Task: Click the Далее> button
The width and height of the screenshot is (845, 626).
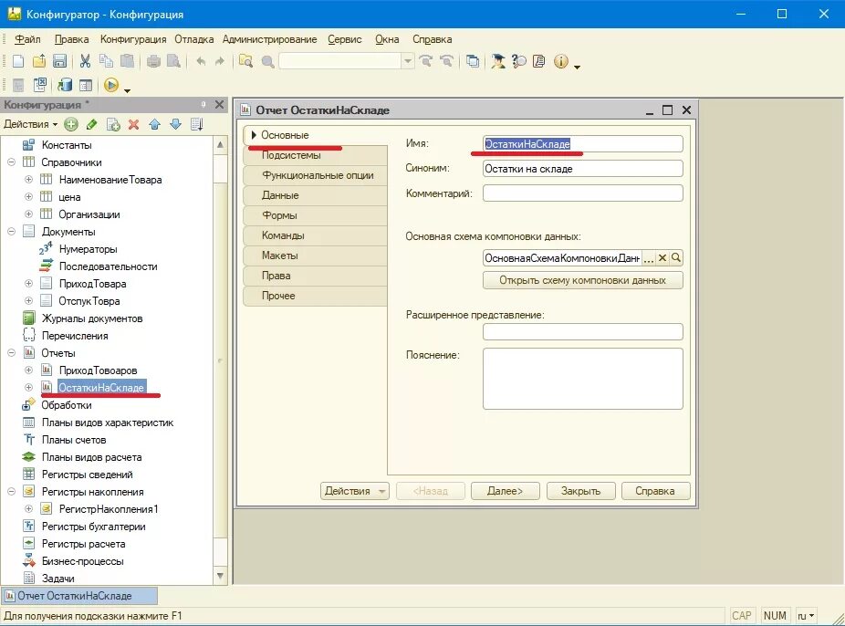Action: (505, 491)
